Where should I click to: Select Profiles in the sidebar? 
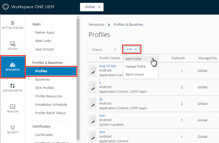click(51, 71)
